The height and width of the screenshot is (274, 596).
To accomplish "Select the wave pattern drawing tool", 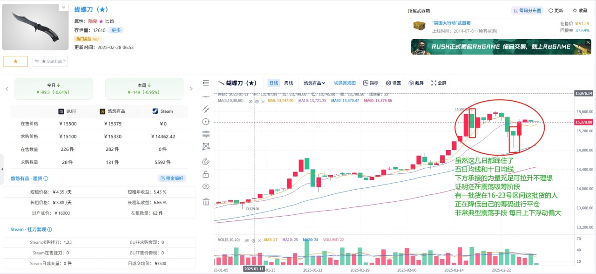I will pyautogui.click(x=206, y=146).
